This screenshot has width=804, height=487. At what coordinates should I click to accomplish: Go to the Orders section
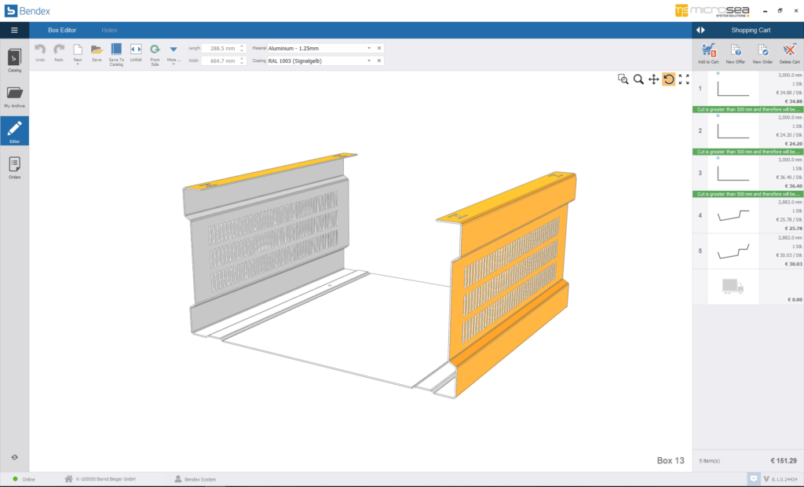click(x=14, y=167)
